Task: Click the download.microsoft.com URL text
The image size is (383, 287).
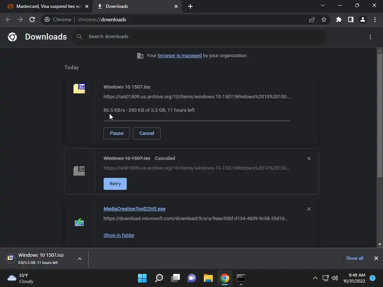Action: tap(196, 218)
